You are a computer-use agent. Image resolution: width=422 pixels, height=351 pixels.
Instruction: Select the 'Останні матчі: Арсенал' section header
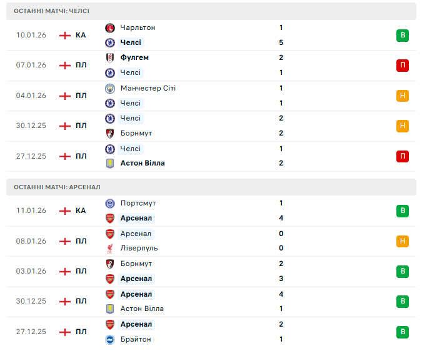click(x=57, y=187)
